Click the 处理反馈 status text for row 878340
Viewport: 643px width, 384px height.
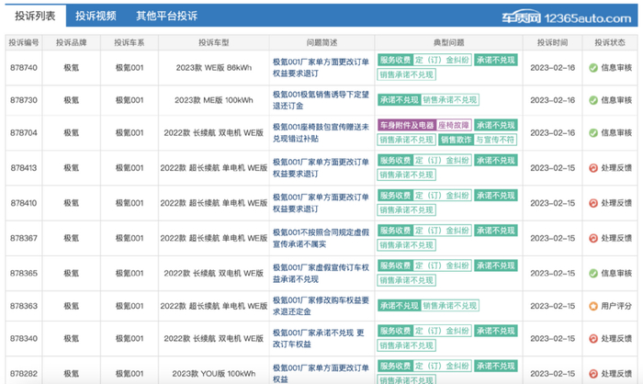coord(616,338)
